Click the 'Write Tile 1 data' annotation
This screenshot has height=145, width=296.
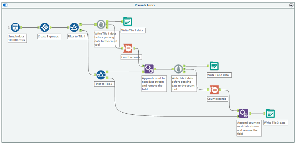coord(133,31)
